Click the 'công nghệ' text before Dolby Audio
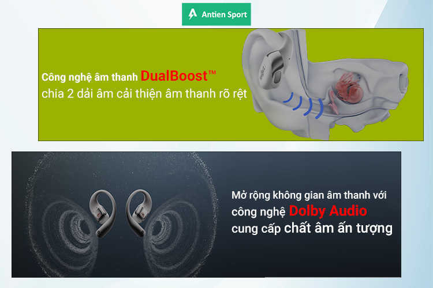Screen dimensions: 433x288 coord(258,212)
